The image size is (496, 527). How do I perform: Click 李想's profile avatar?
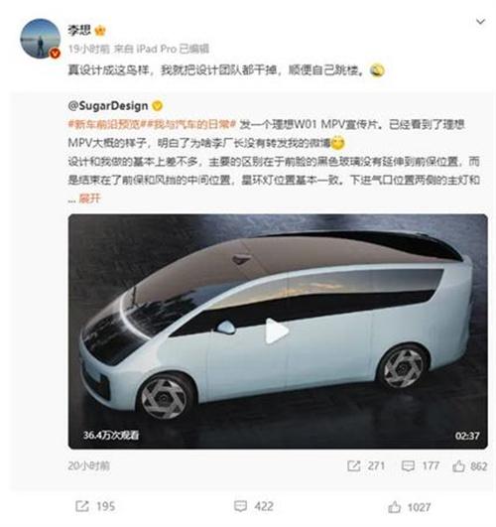click(x=41, y=39)
